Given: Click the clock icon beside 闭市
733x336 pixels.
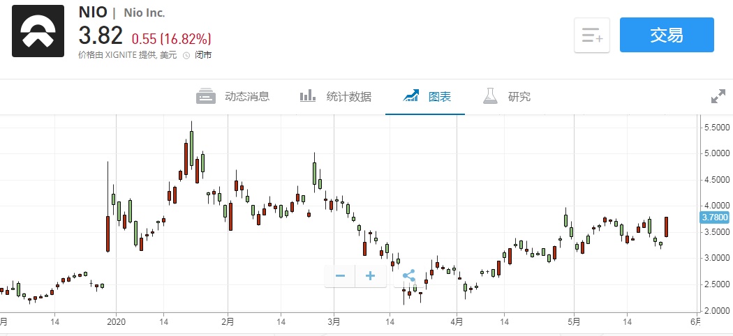Looking at the screenshot, I should [186, 55].
